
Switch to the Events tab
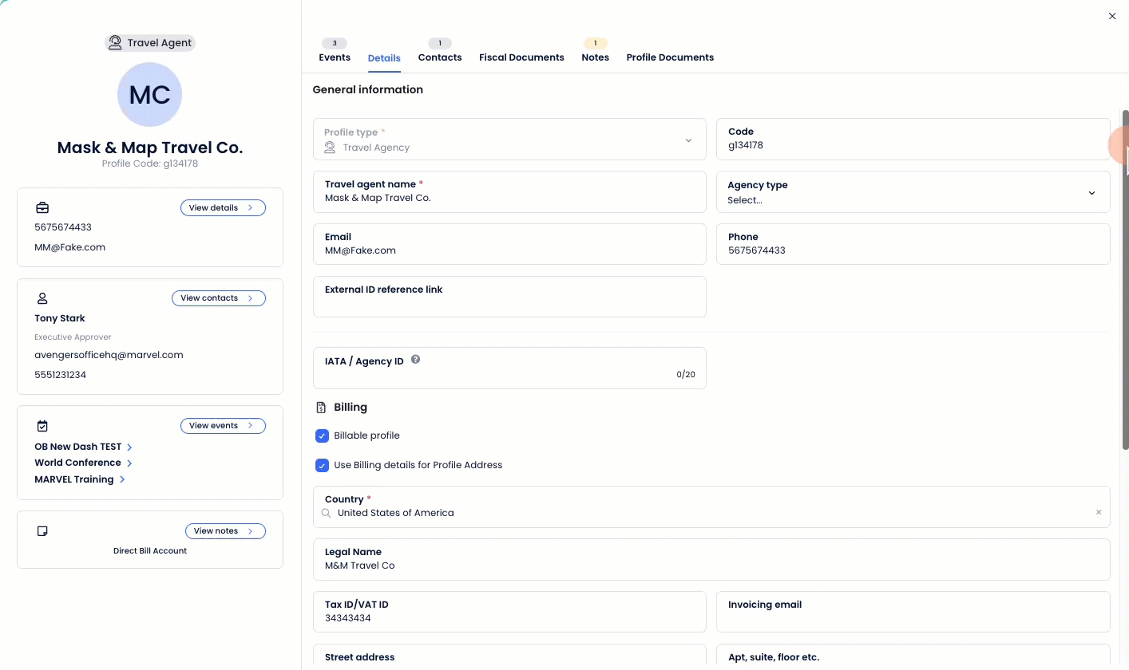pos(335,57)
